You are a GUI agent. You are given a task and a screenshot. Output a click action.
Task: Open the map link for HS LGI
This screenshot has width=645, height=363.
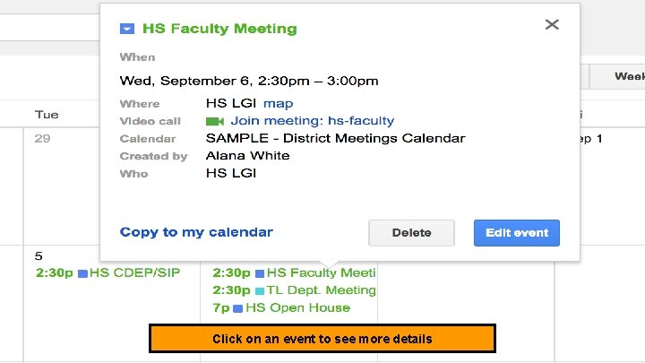coord(278,104)
